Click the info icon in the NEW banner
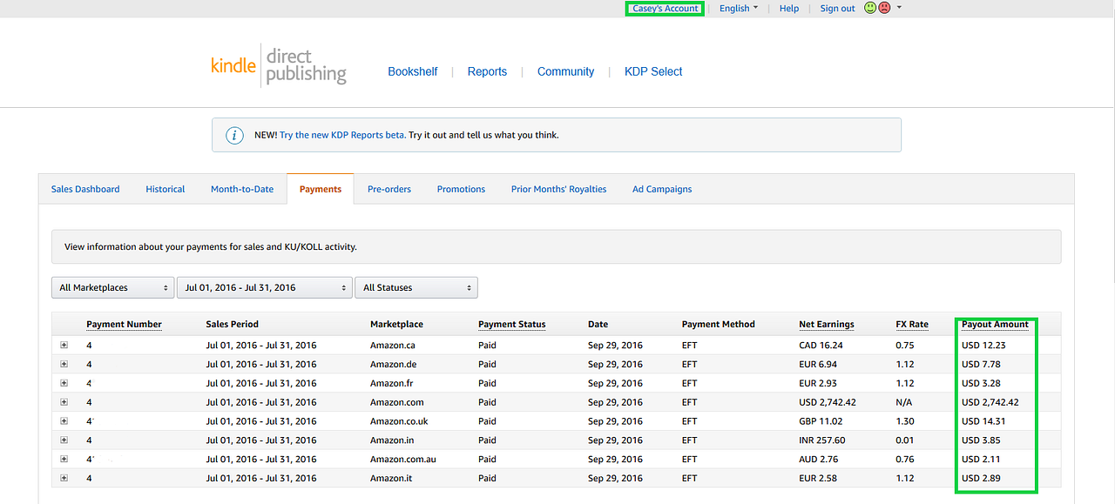 [234, 135]
